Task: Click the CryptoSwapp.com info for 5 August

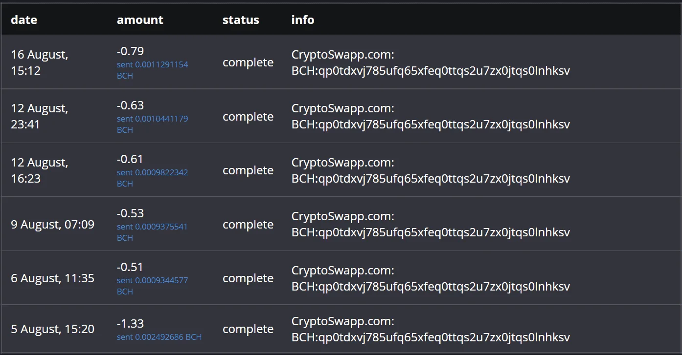Action: point(431,329)
